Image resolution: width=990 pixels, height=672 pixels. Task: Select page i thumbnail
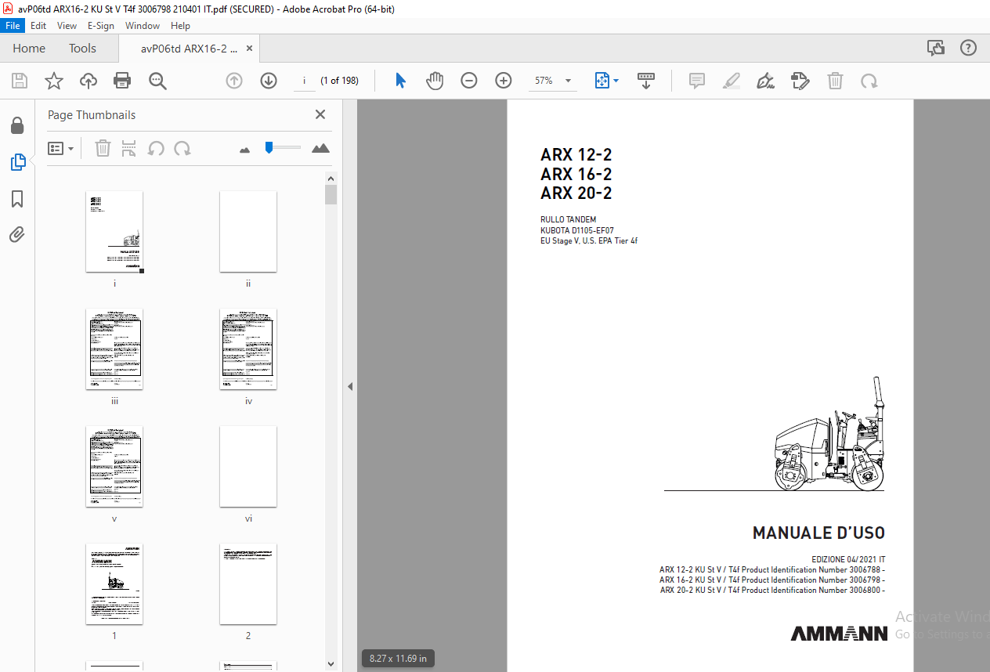tap(114, 232)
